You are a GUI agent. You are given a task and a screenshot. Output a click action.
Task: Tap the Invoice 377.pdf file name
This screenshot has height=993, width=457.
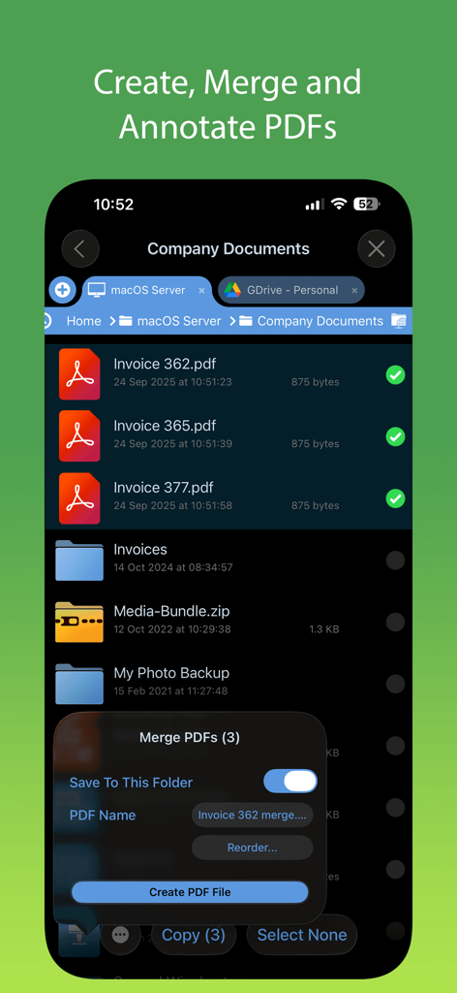[x=163, y=488]
